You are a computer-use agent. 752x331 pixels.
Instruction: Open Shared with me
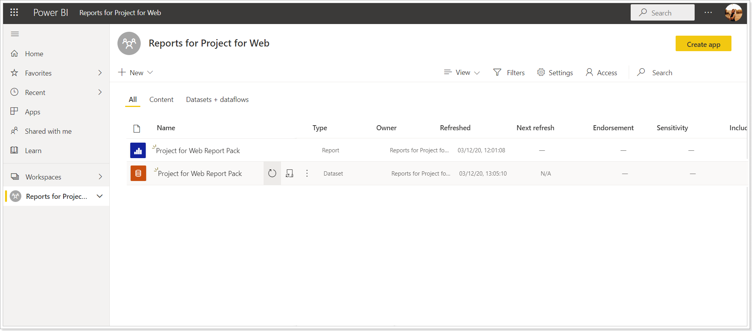pyautogui.click(x=48, y=131)
